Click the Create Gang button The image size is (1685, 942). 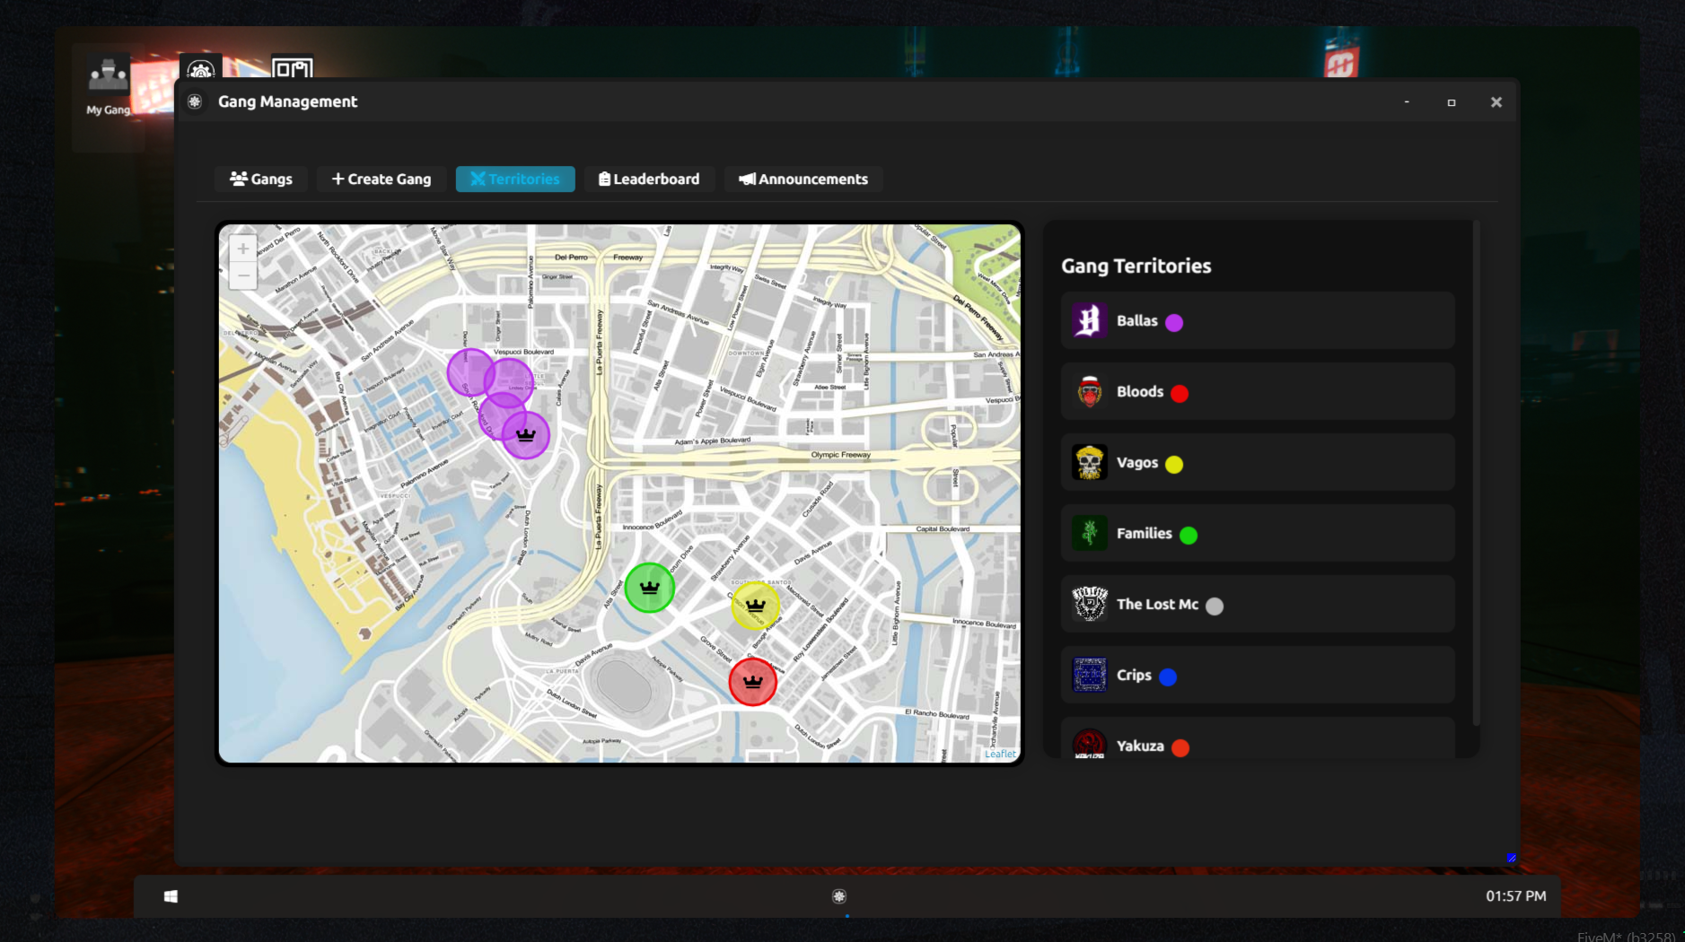pyautogui.click(x=382, y=179)
